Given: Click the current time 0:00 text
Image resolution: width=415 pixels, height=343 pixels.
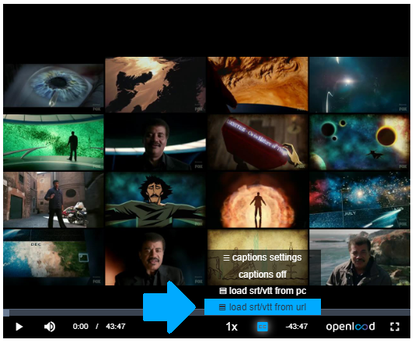Looking at the screenshot, I should (81, 327).
